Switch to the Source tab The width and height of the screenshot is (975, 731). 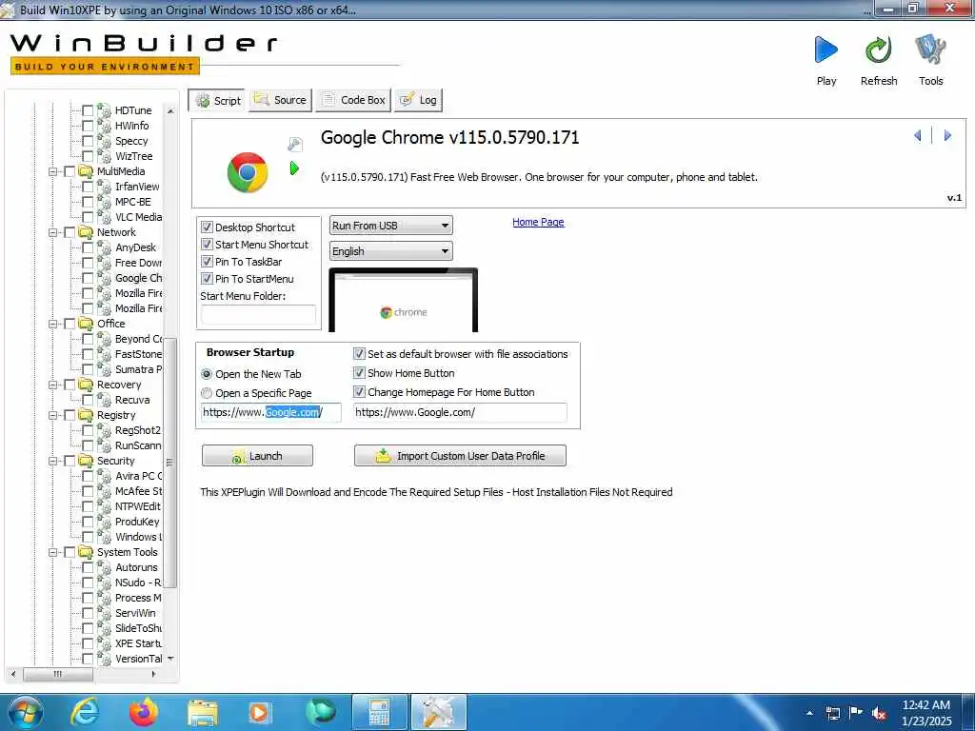click(281, 100)
